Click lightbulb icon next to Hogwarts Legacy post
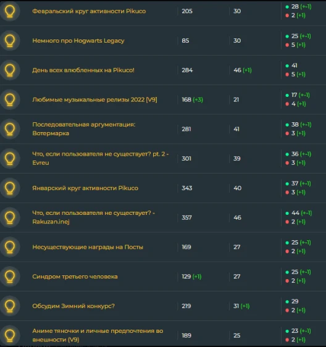This screenshot has width=326, height=347. click(x=10, y=41)
